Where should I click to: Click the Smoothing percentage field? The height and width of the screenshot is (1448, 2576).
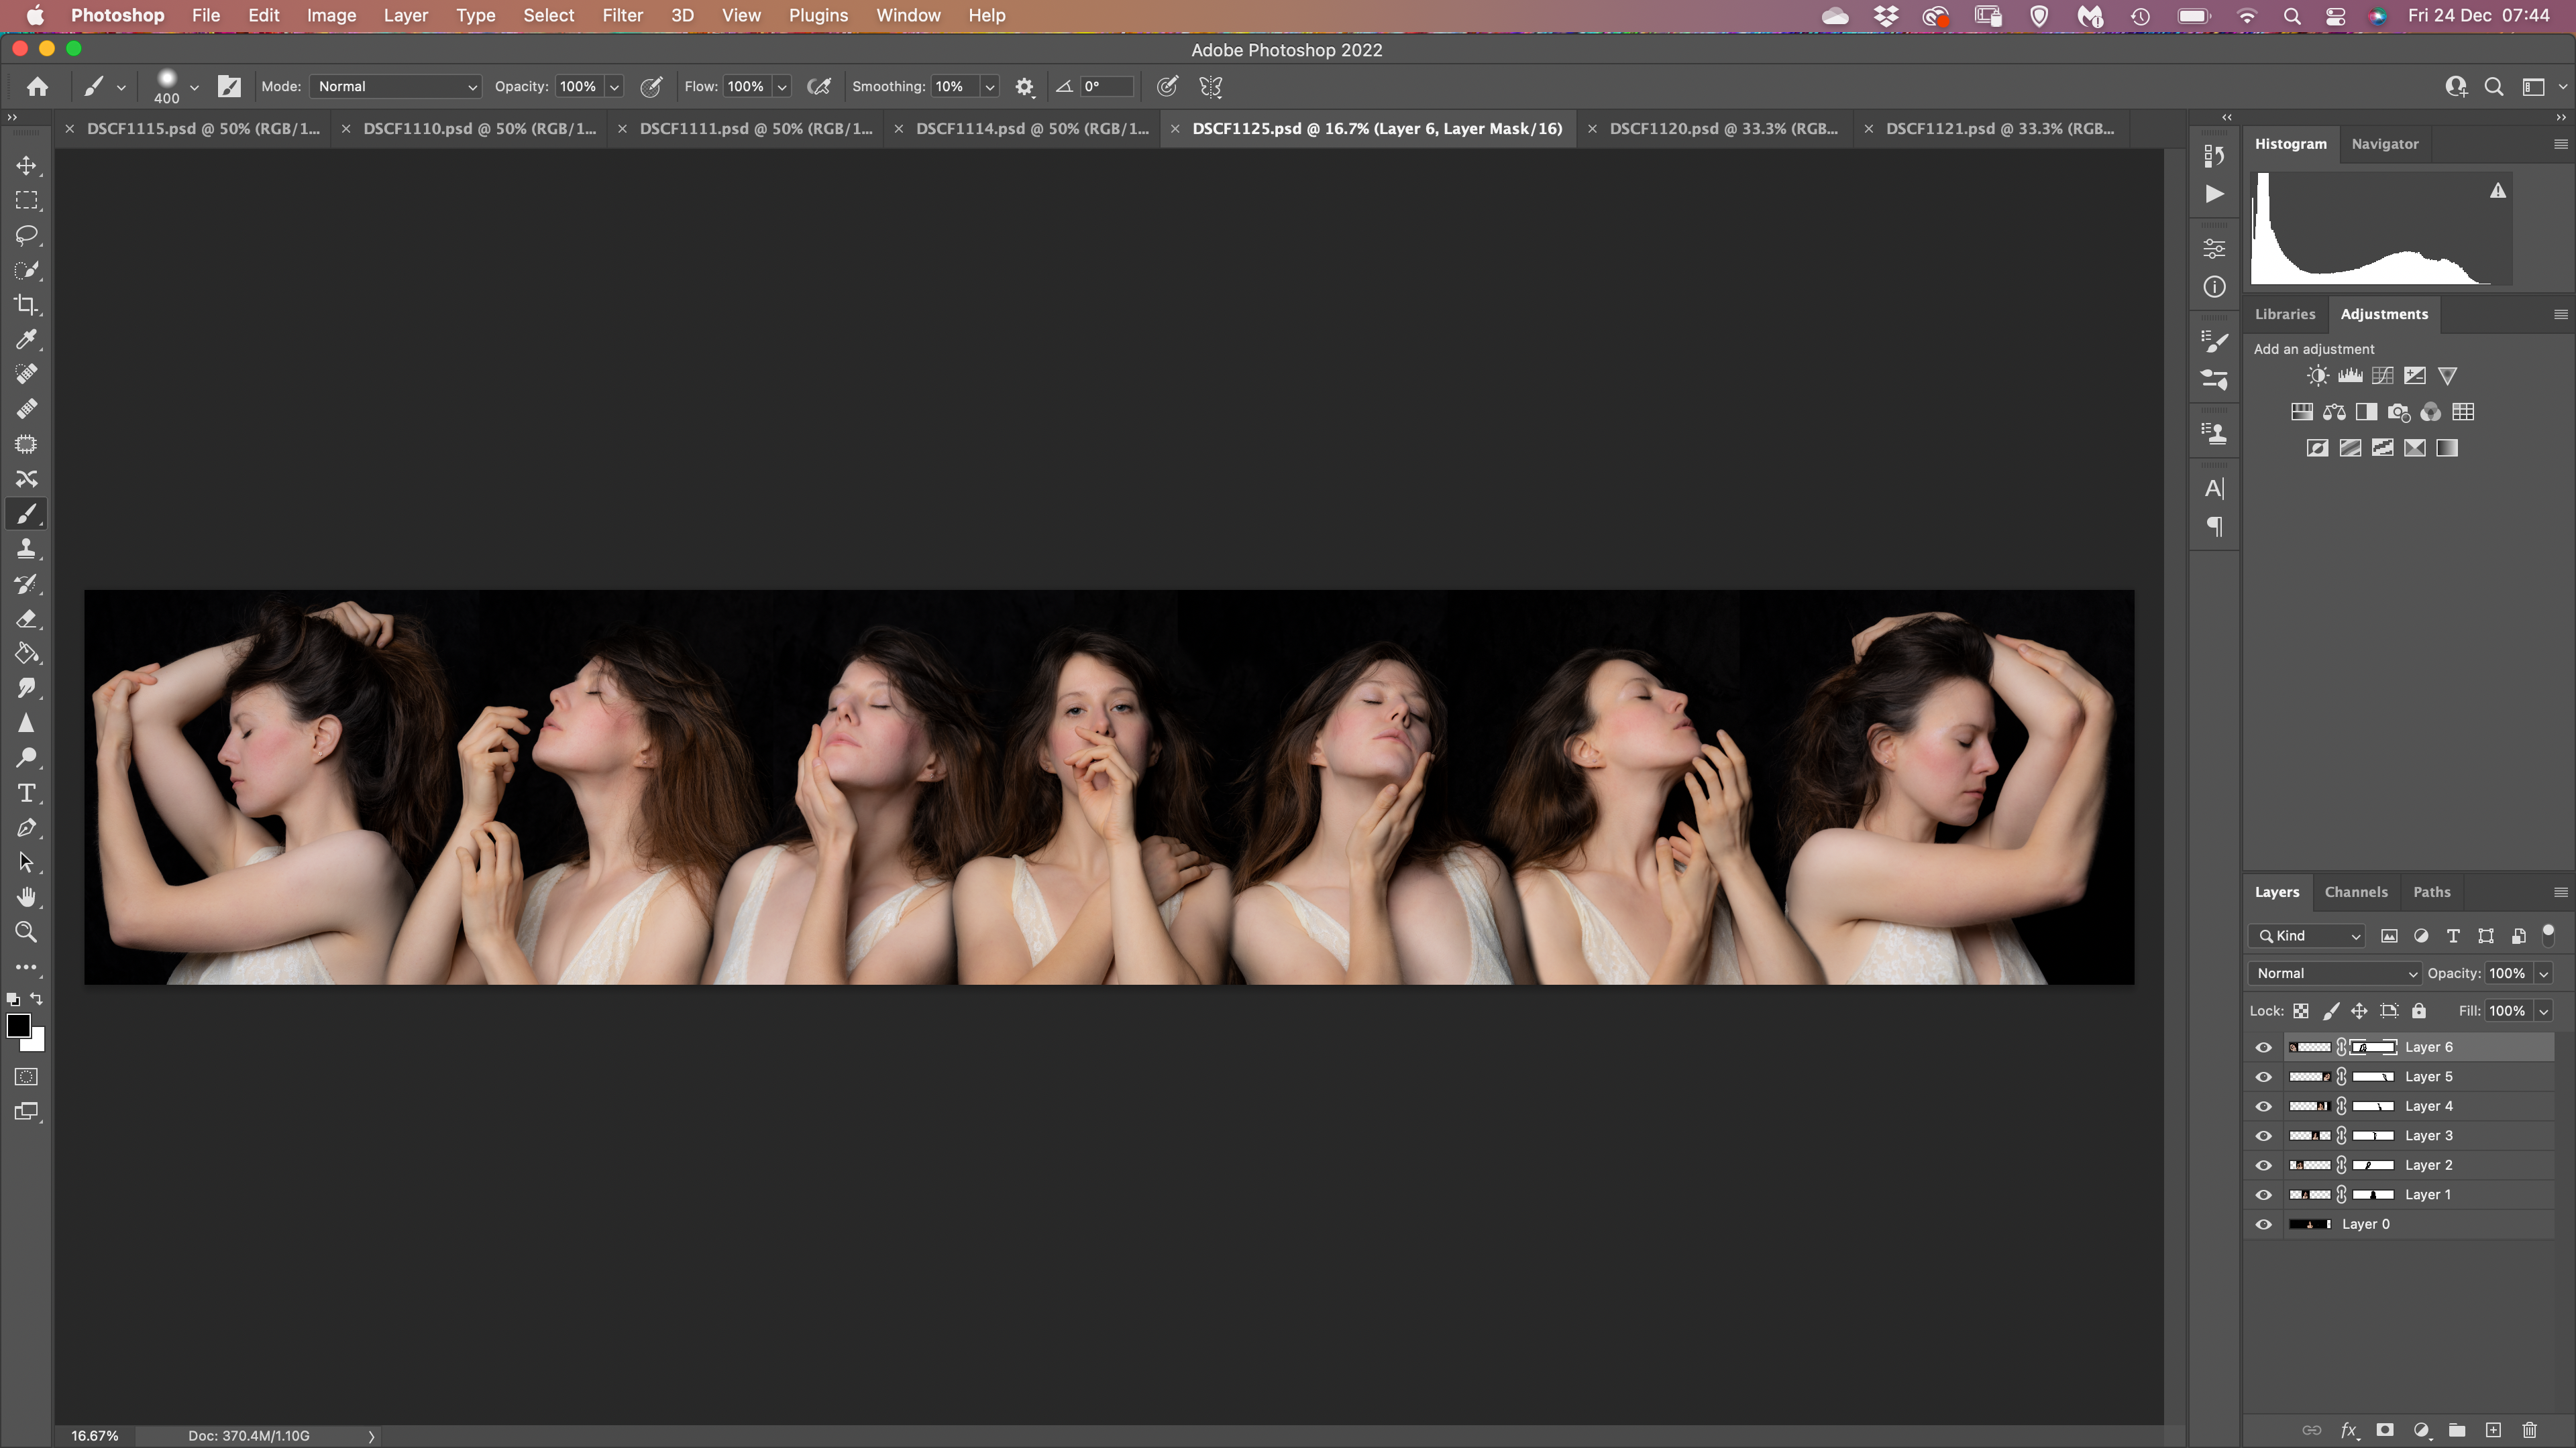953,87
